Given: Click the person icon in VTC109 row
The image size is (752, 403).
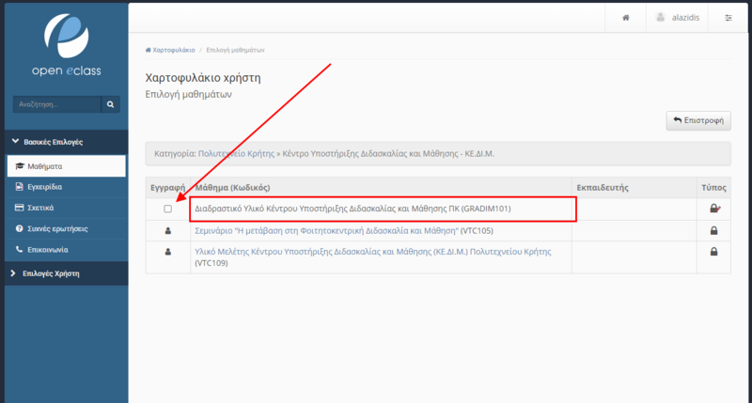Looking at the screenshot, I should tap(168, 252).
